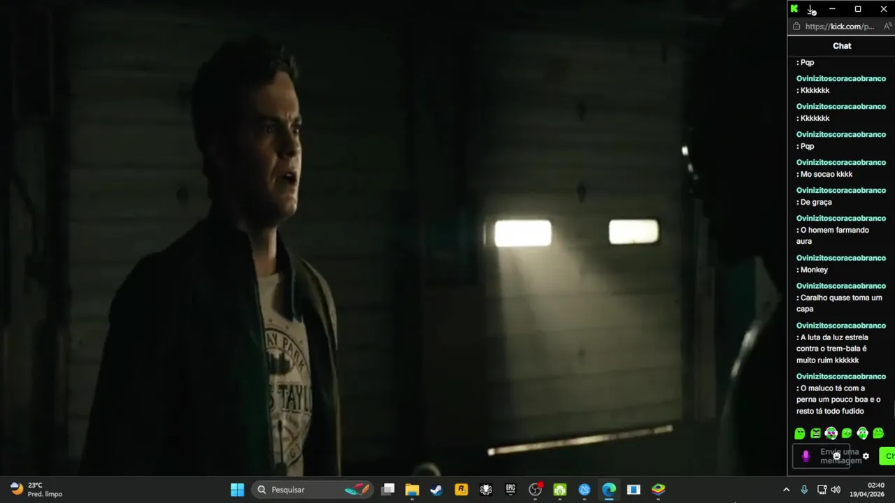Viewport: 895px width, 503px height.
Task: Open BlueStacks from the taskbar
Action: [x=659, y=490]
